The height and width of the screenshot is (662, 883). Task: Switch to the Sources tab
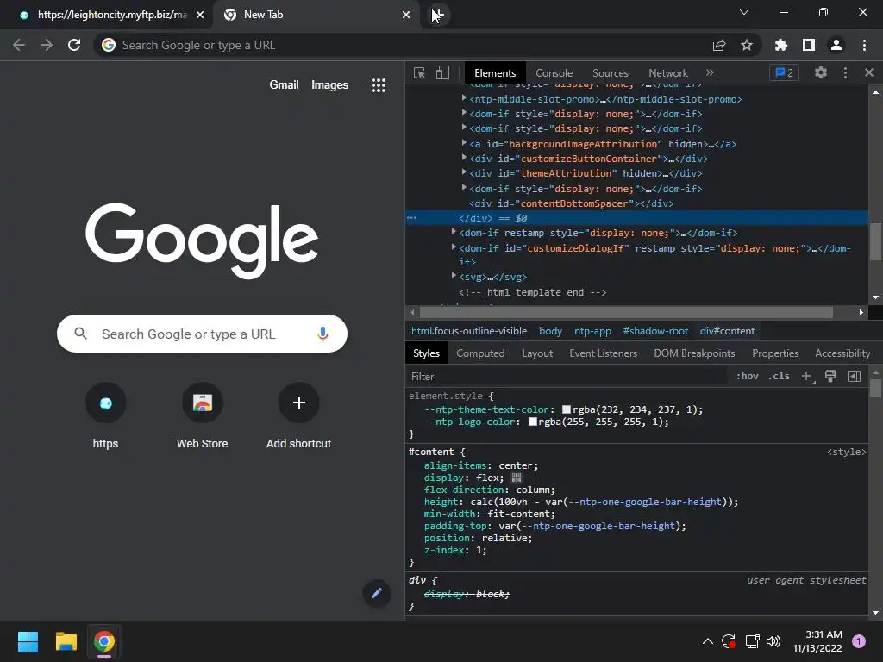[610, 73]
